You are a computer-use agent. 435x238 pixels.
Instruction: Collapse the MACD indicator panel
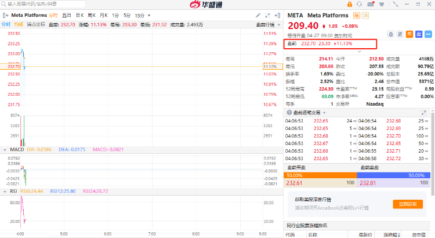click(5, 150)
